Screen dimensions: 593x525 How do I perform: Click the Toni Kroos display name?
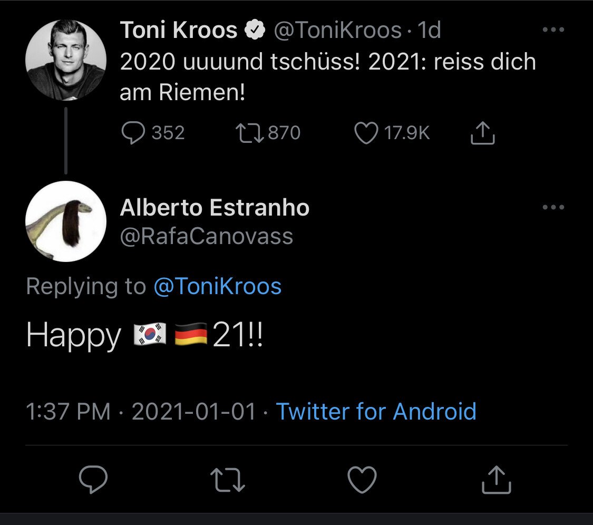click(x=178, y=31)
